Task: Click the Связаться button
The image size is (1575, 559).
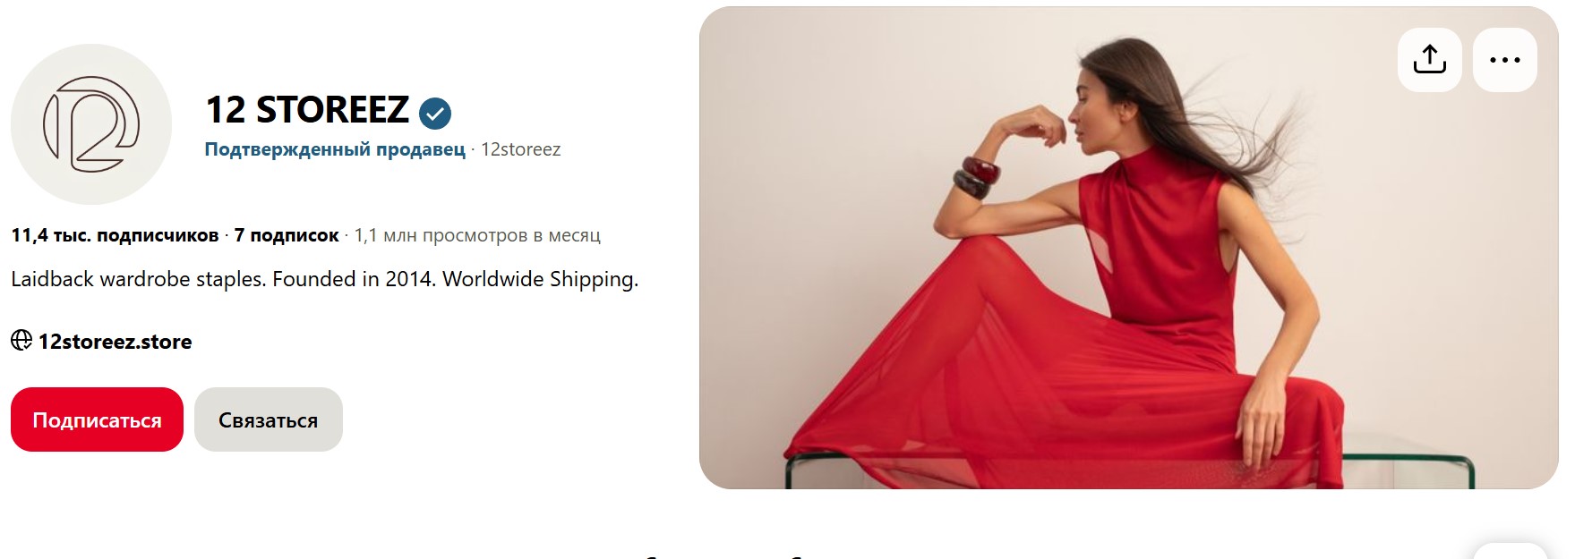Action: click(x=269, y=419)
